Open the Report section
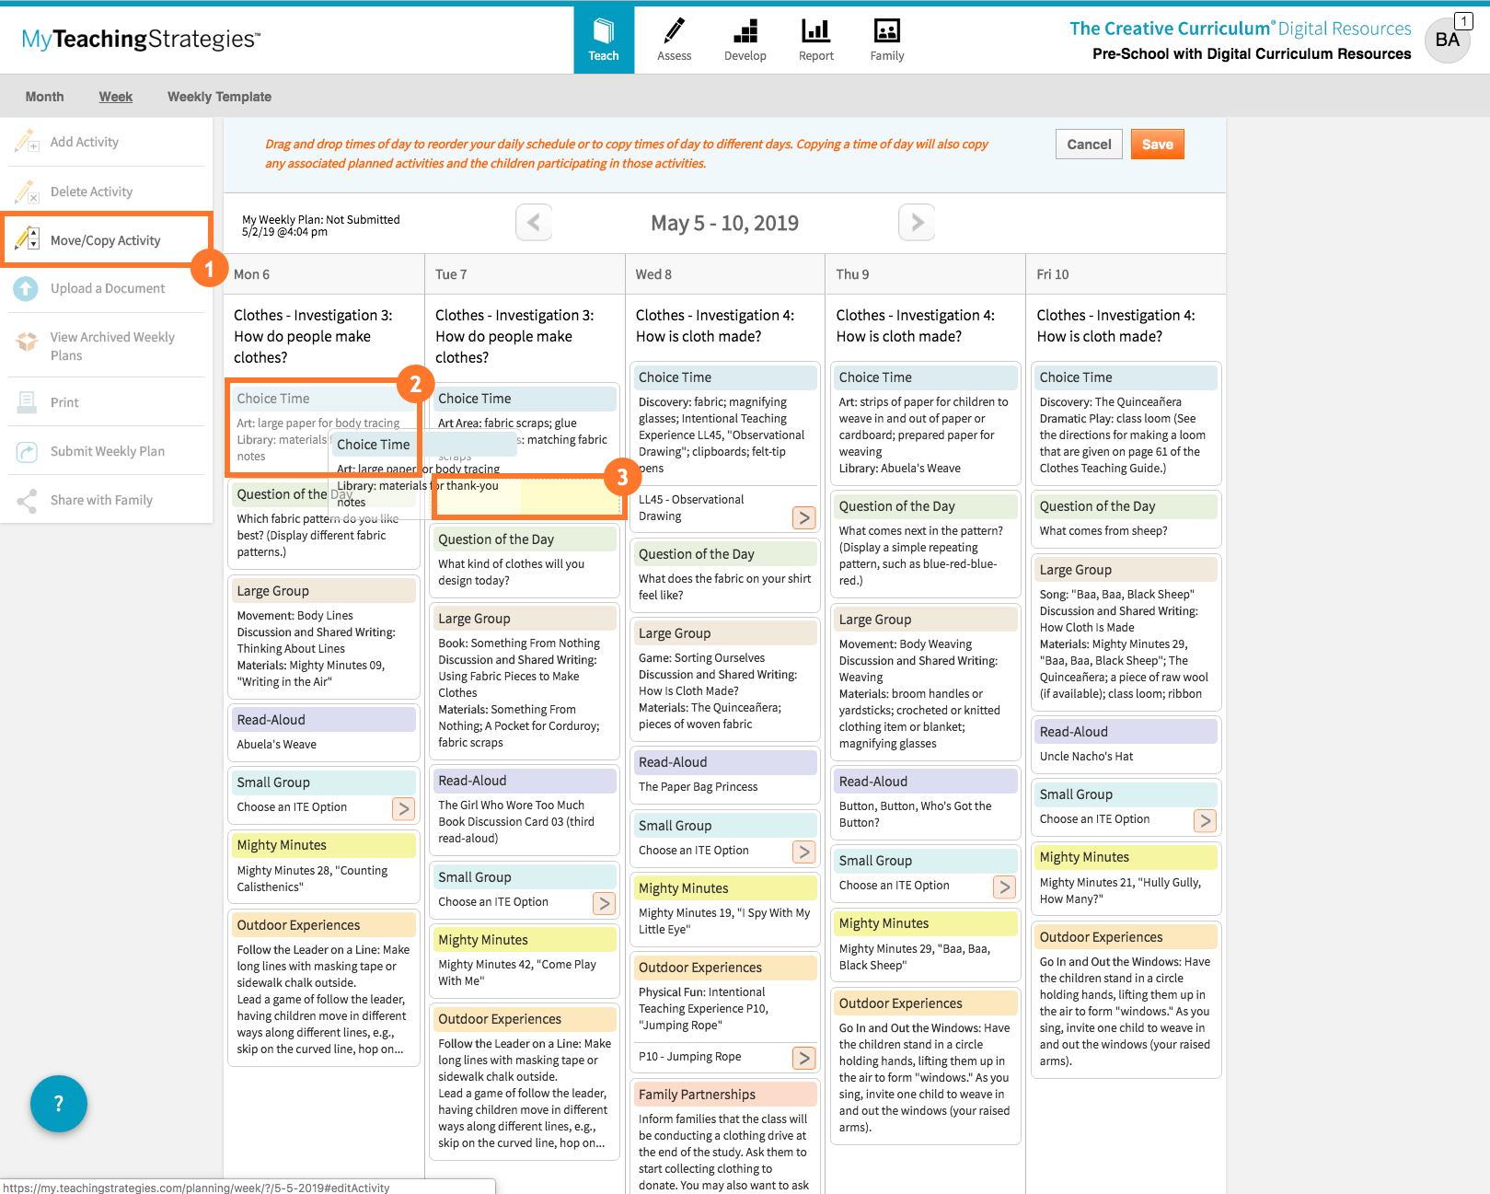Viewport: 1490px width, 1194px height. click(x=815, y=39)
